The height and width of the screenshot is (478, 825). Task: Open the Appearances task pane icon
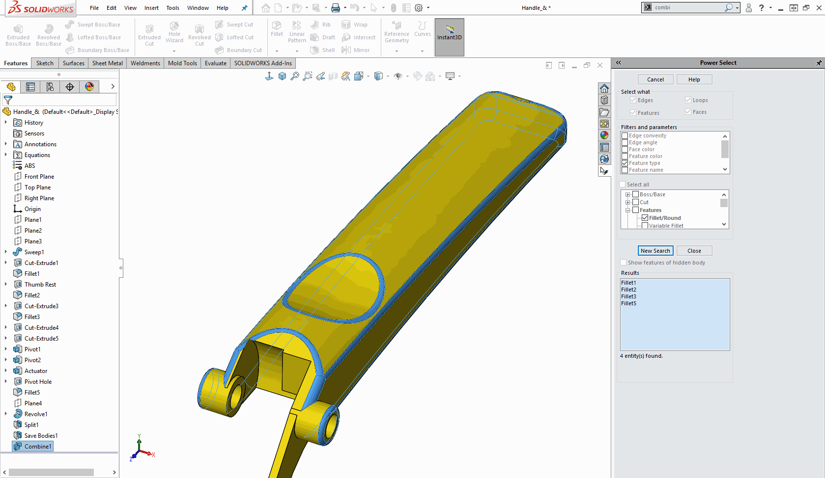604,135
